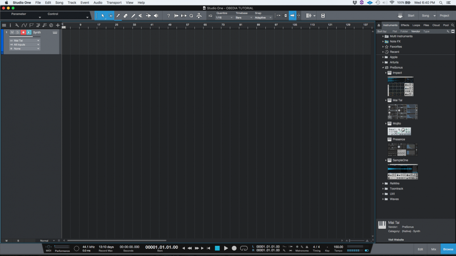
Task: Open Synth track instrument keyboard icon
Action: (55, 33)
